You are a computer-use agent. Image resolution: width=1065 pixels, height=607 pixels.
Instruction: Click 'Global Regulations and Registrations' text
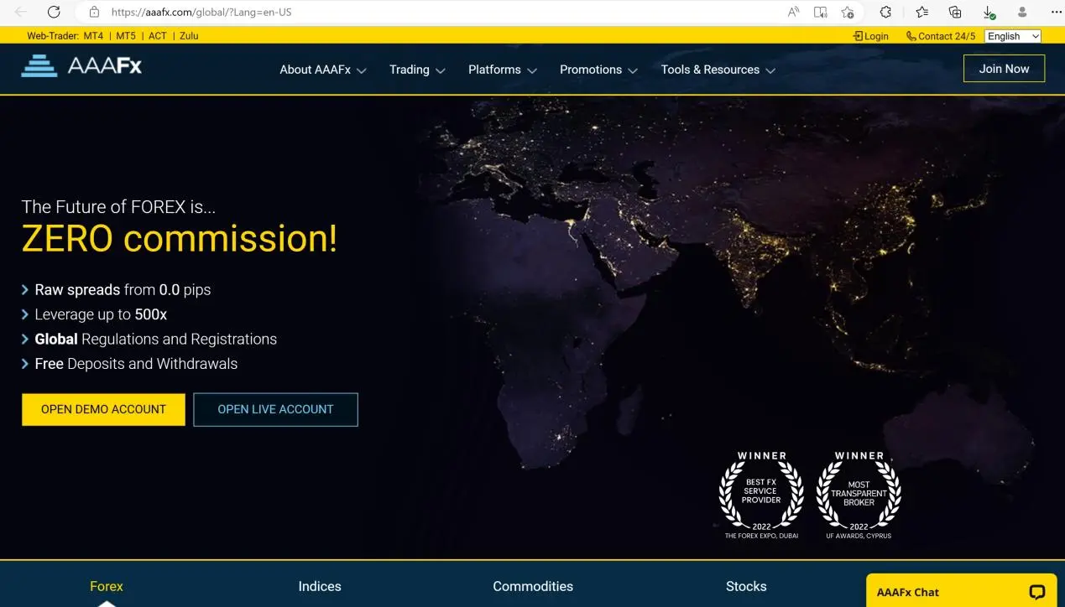point(155,339)
